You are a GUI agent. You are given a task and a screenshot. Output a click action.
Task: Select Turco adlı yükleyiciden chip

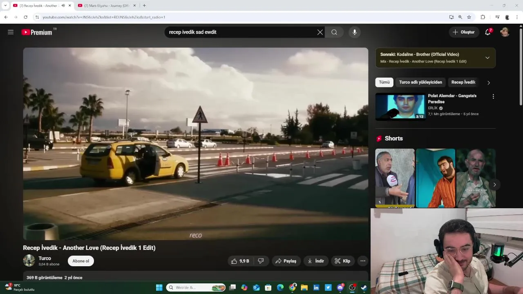coord(420,82)
